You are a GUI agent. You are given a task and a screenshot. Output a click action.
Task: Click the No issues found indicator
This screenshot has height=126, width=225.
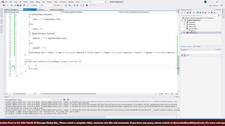20,94
